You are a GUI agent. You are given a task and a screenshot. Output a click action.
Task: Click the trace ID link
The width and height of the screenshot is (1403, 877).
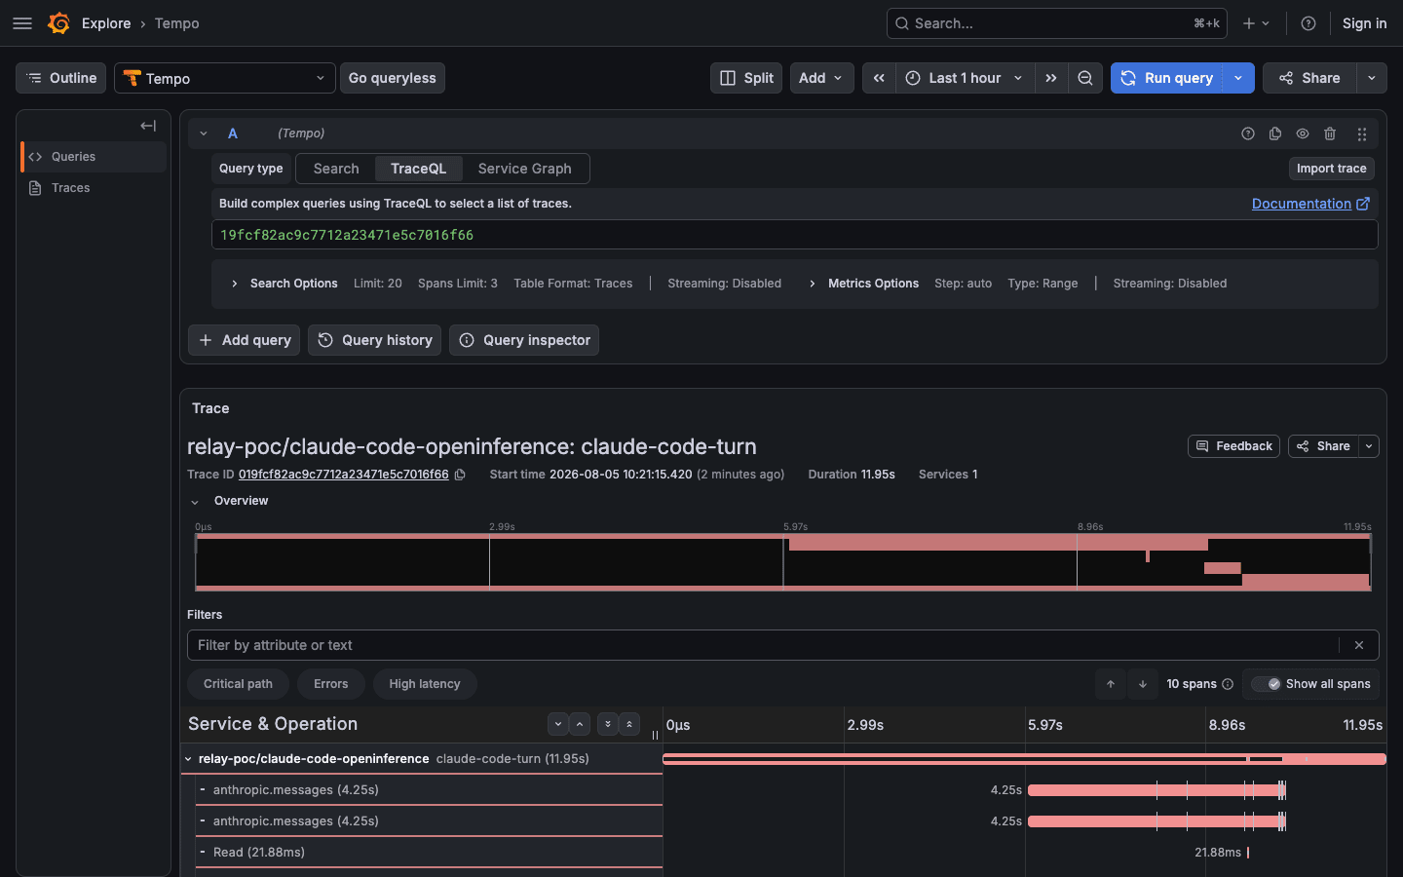343,475
